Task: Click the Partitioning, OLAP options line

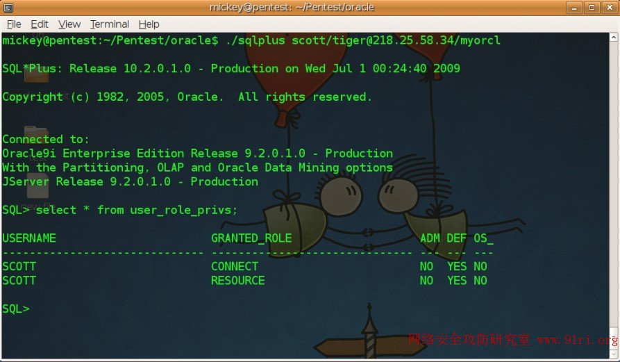Action: pyautogui.click(x=198, y=167)
